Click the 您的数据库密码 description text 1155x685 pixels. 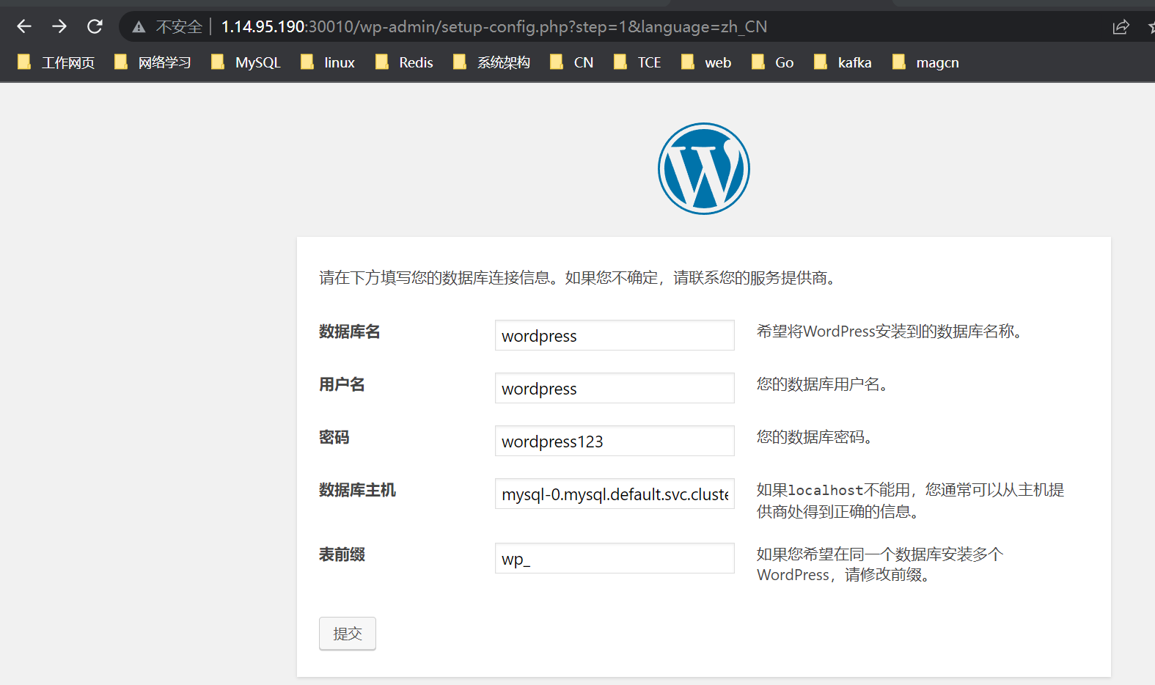tap(814, 437)
